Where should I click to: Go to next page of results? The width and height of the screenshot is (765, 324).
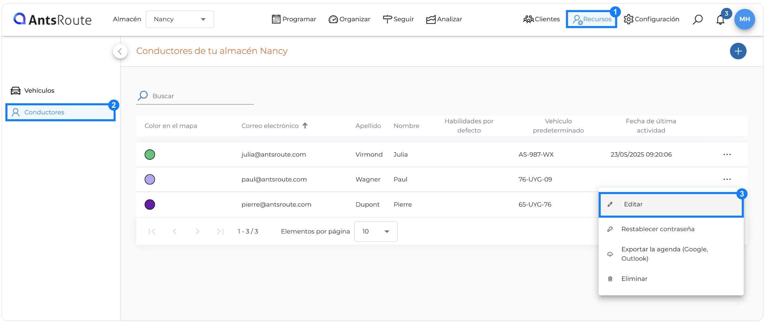(197, 231)
